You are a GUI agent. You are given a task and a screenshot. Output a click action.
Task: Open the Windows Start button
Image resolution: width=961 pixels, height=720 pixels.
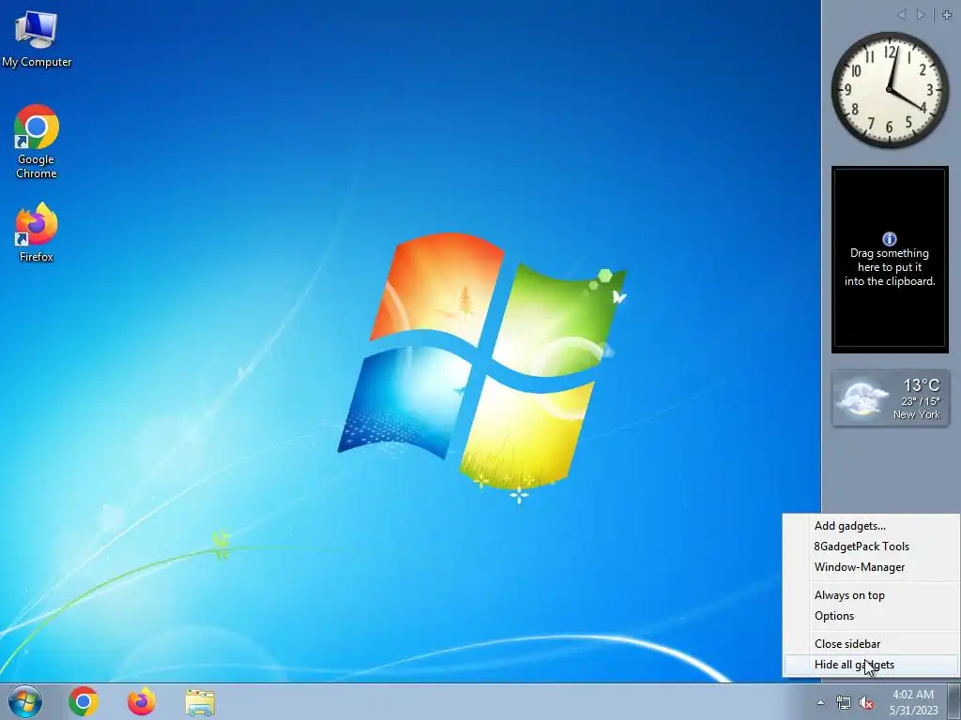point(25,701)
